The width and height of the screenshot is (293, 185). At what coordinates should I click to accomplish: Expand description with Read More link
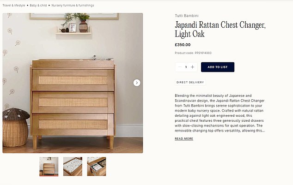click(x=183, y=138)
